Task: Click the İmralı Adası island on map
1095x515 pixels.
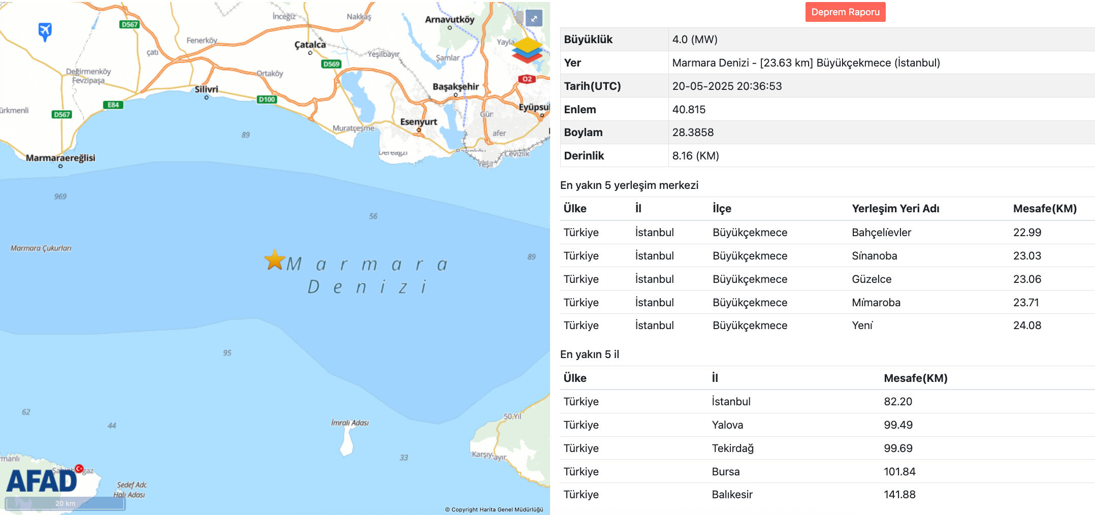Action: pyautogui.click(x=347, y=441)
